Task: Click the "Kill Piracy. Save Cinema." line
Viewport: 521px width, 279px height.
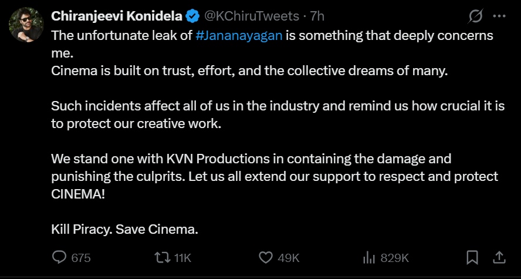Action: [124, 229]
